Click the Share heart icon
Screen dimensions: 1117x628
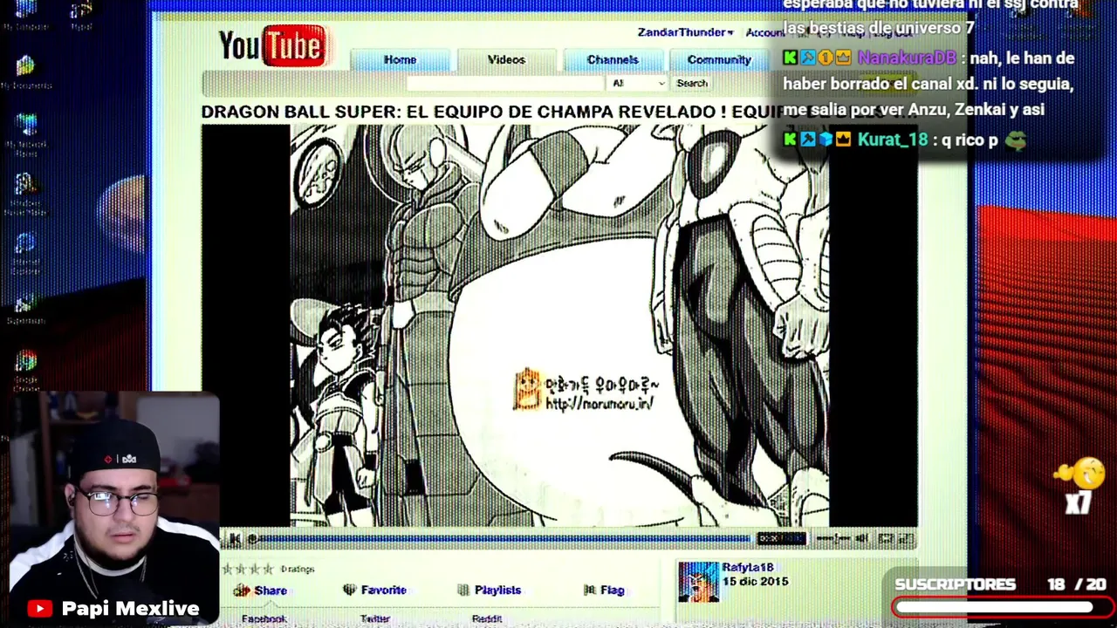[242, 590]
